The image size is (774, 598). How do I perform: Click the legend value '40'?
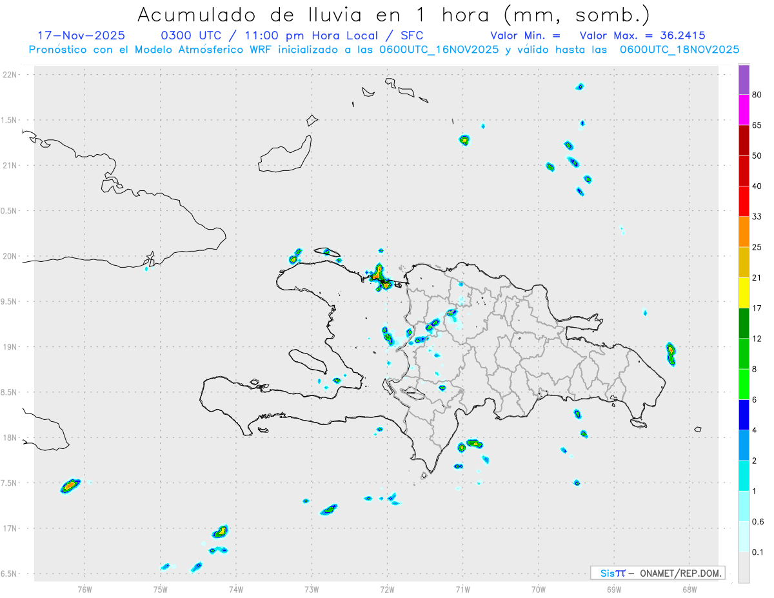[757, 186]
